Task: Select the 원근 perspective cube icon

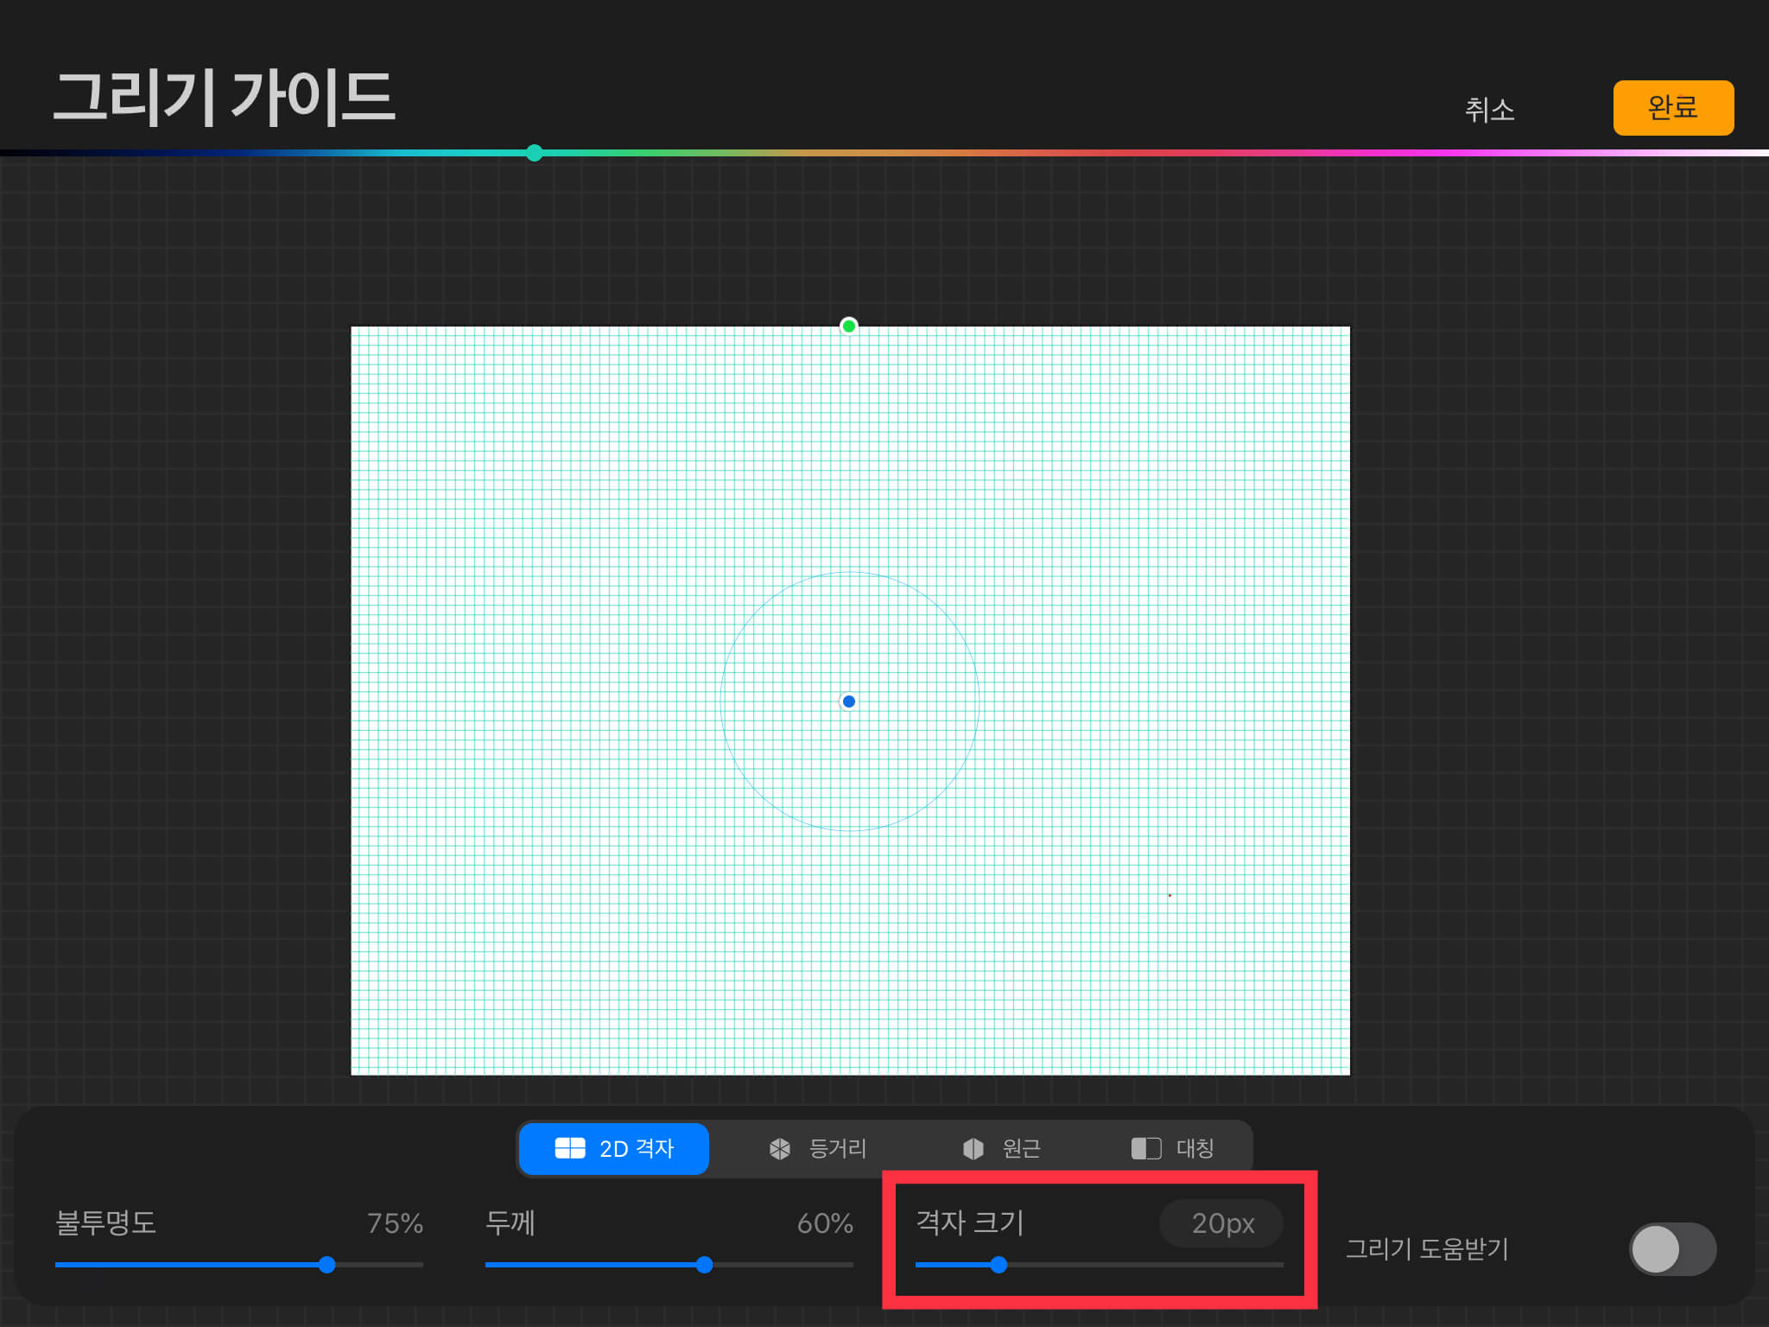Action: (973, 1148)
